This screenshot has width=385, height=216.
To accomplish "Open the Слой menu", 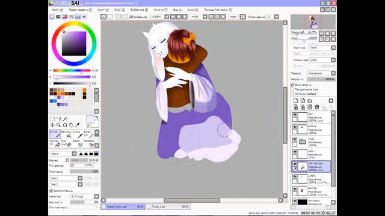I will click(x=120, y=10).
